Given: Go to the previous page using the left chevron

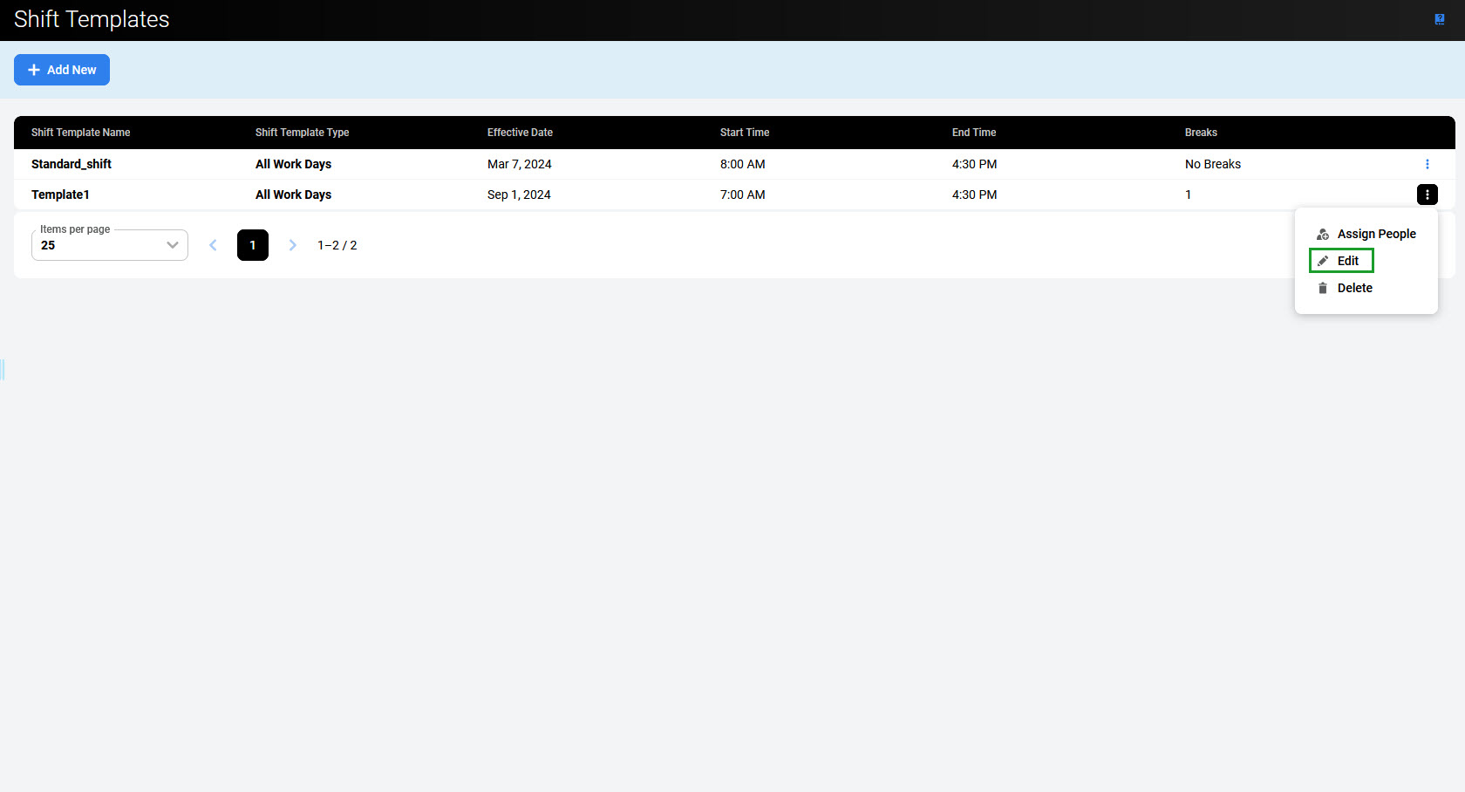Looking at the screenshot, I should 213,245.
